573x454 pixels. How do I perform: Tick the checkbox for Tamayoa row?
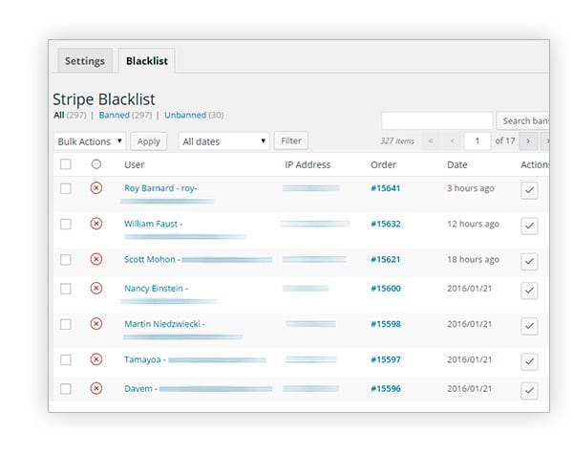(x=66, y=359)
